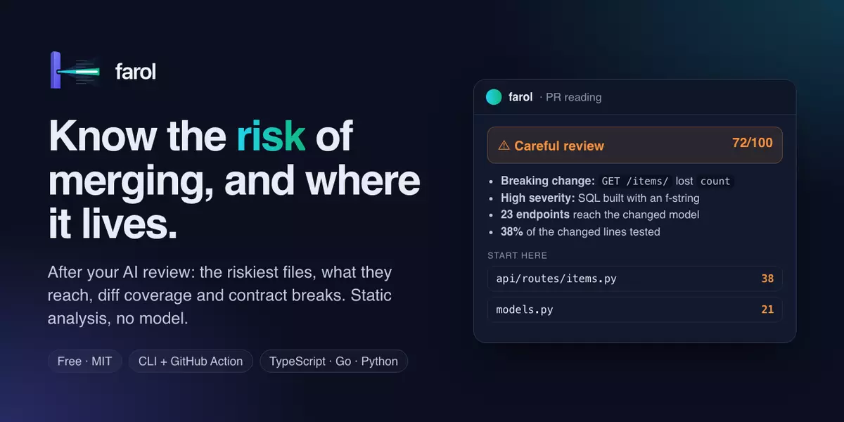This screenshot has height=422, width=844.
Task: Click the score 38 next to items.py
Action: [767, 279]
